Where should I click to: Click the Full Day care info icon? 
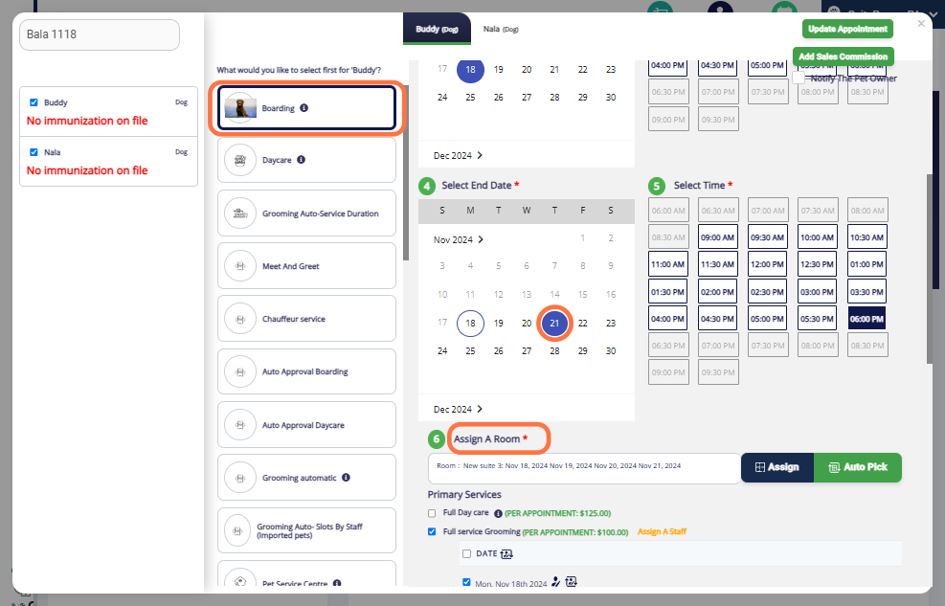click(x=498, y=513)
